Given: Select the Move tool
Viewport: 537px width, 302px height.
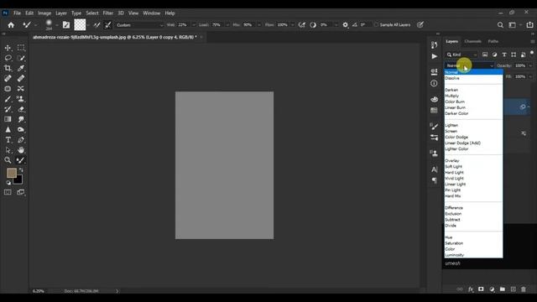Looking at the screenshot, I should [8, 48].
